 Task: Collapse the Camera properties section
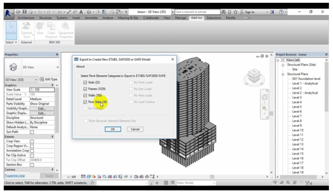click(x=52, y=170)
